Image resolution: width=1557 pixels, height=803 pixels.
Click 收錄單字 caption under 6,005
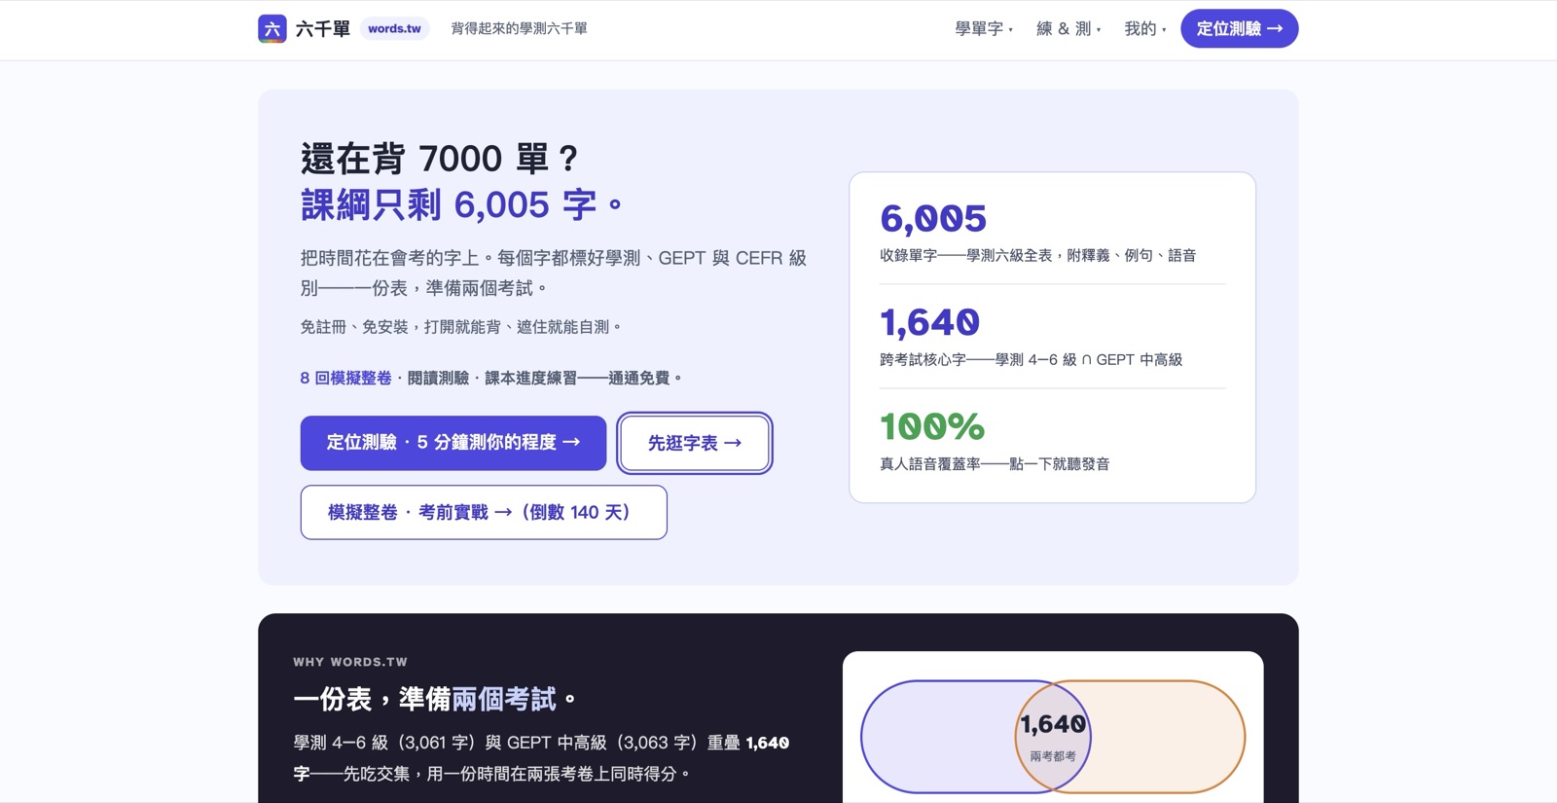1038,256
